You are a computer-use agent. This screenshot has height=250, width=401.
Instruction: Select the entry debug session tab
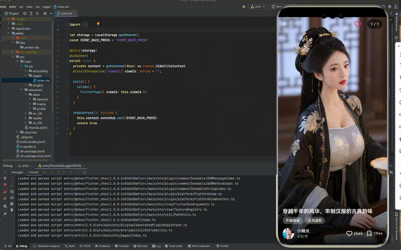pos(24,166)
